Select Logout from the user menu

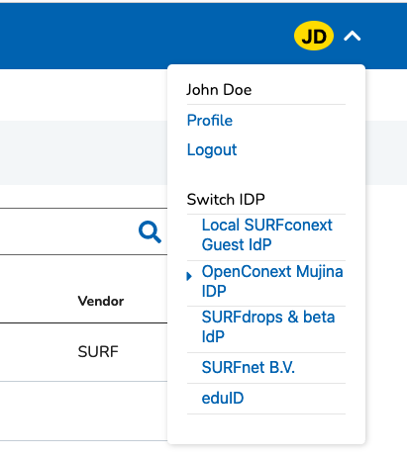212,150
